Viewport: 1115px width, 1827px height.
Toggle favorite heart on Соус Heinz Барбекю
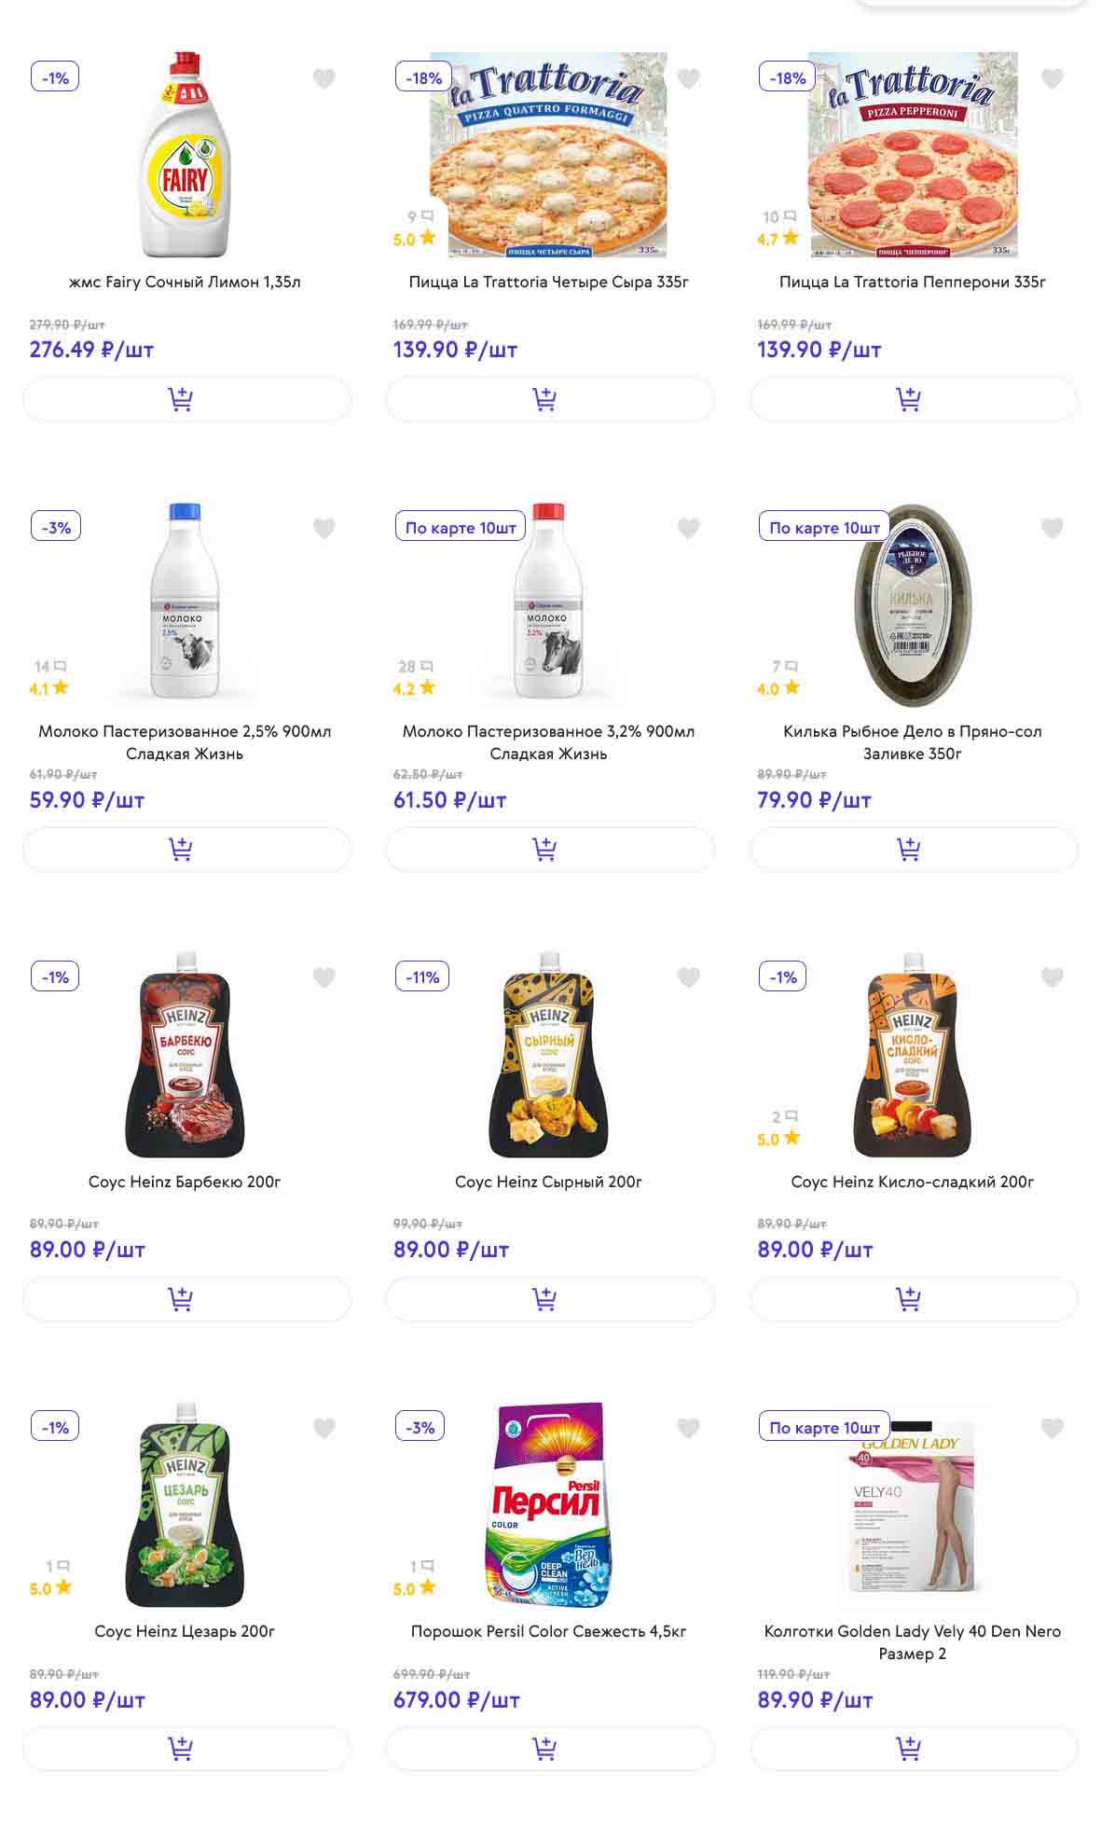click(x=323, y=978)
